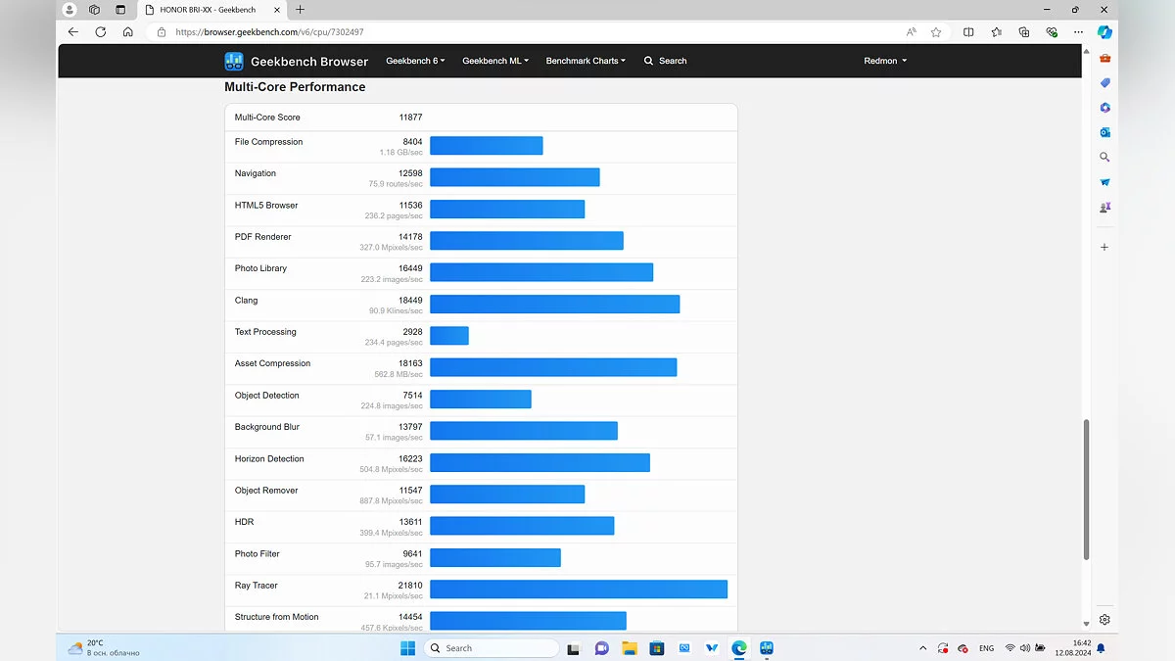Open a new browser tab
This screenshot has height=661, width=1175.
pos(300,10)
